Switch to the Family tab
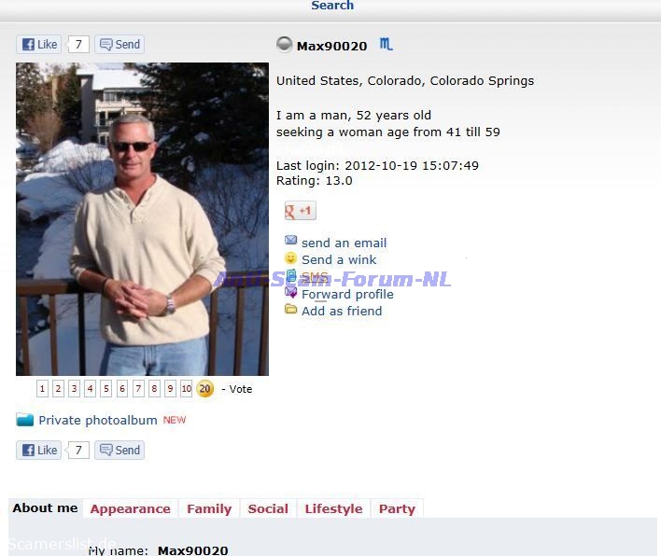Screen dimensions: 661x556 pyautogui.click(x=209, y=508)
